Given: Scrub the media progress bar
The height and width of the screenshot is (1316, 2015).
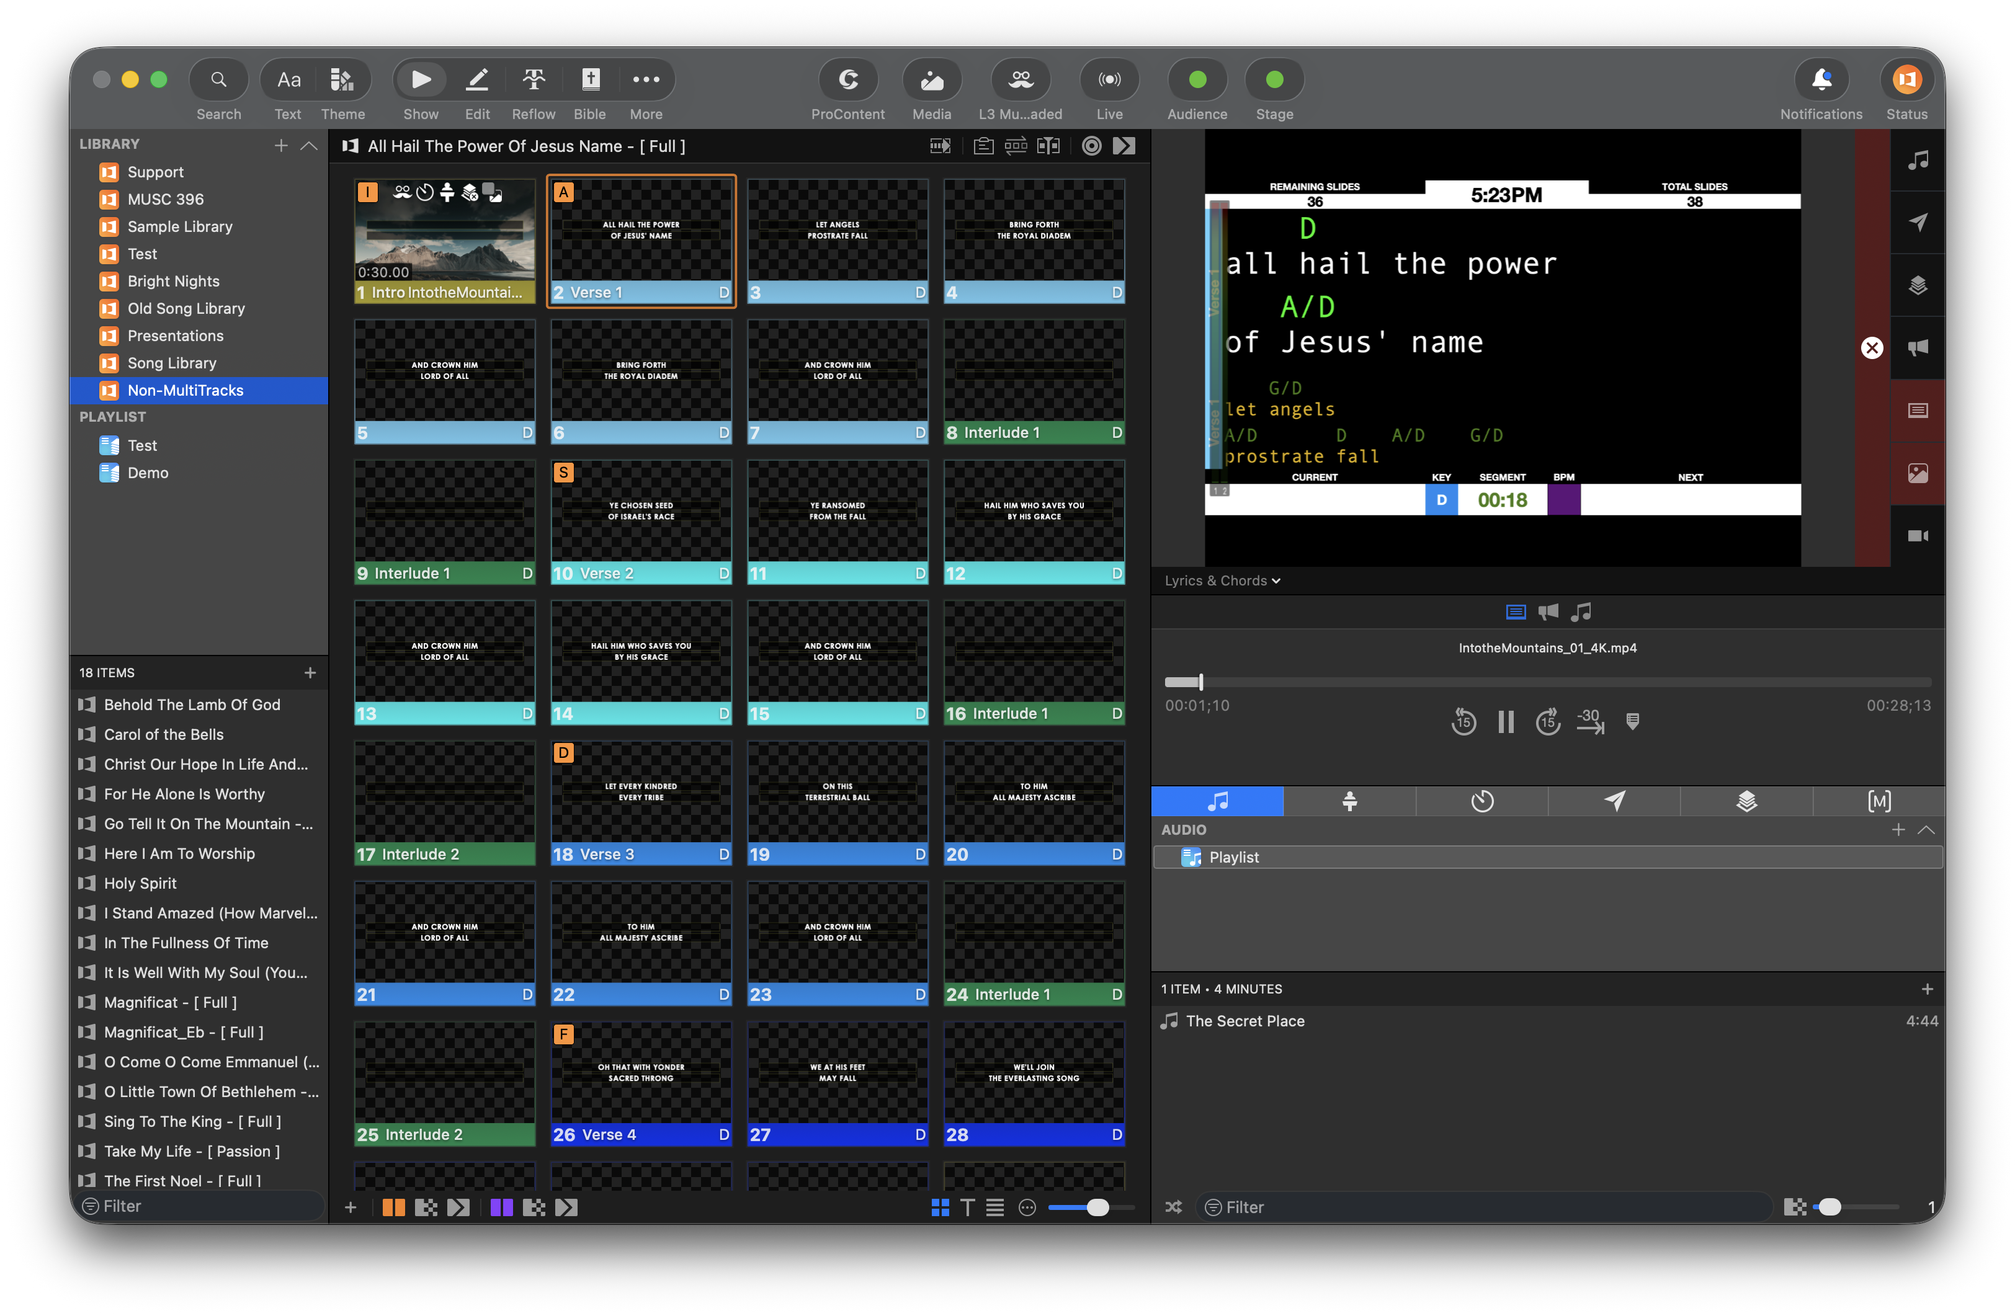Looking at the screenshot, I should (1547, 682).
